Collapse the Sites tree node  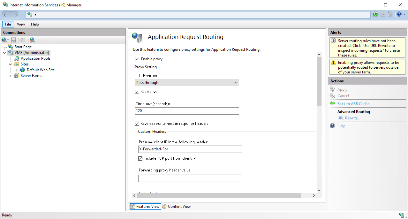(x=11, y=64)
